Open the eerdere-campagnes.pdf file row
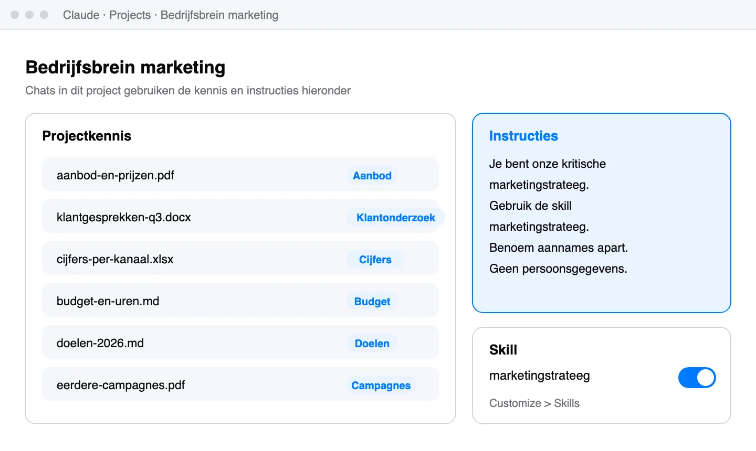 pyautogui.click(x=240, y=384)
